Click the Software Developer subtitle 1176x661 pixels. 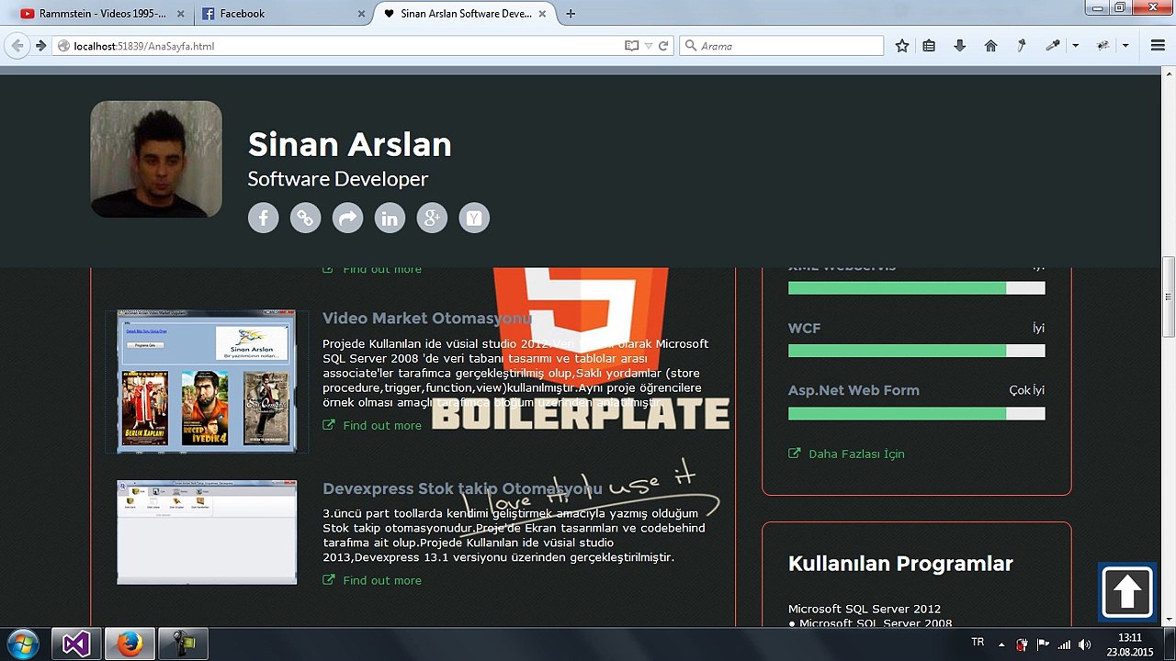[x=338, y=179]
